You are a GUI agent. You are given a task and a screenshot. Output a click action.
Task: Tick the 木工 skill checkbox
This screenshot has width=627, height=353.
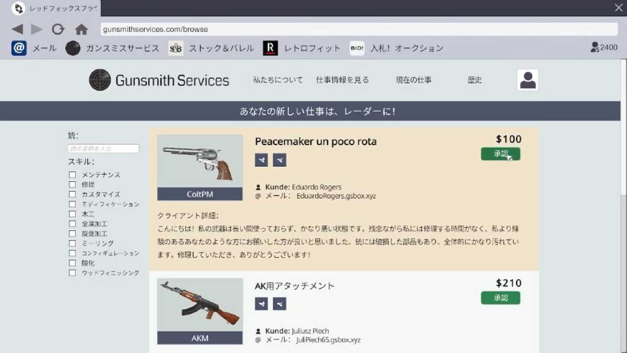[x=72, y=214]
